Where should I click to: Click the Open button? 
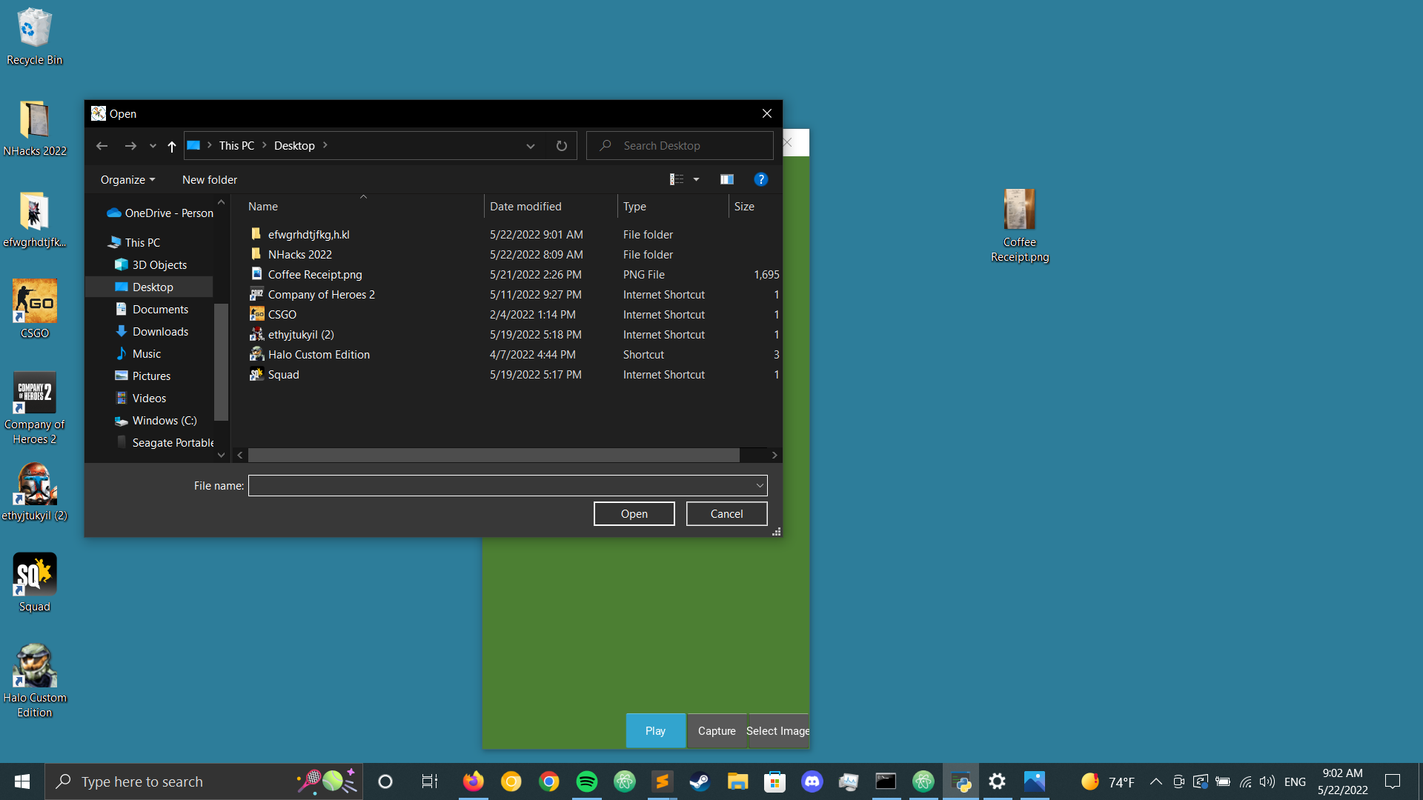pyautogui.click(x=634, y=514)
